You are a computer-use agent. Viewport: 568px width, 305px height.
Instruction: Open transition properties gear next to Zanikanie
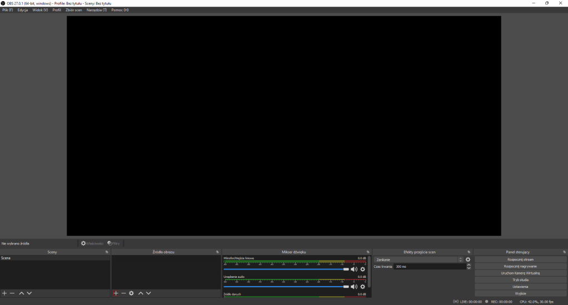(468, 260)
